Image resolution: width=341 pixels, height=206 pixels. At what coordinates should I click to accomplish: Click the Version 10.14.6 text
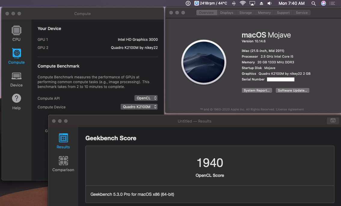click(253, 41)
